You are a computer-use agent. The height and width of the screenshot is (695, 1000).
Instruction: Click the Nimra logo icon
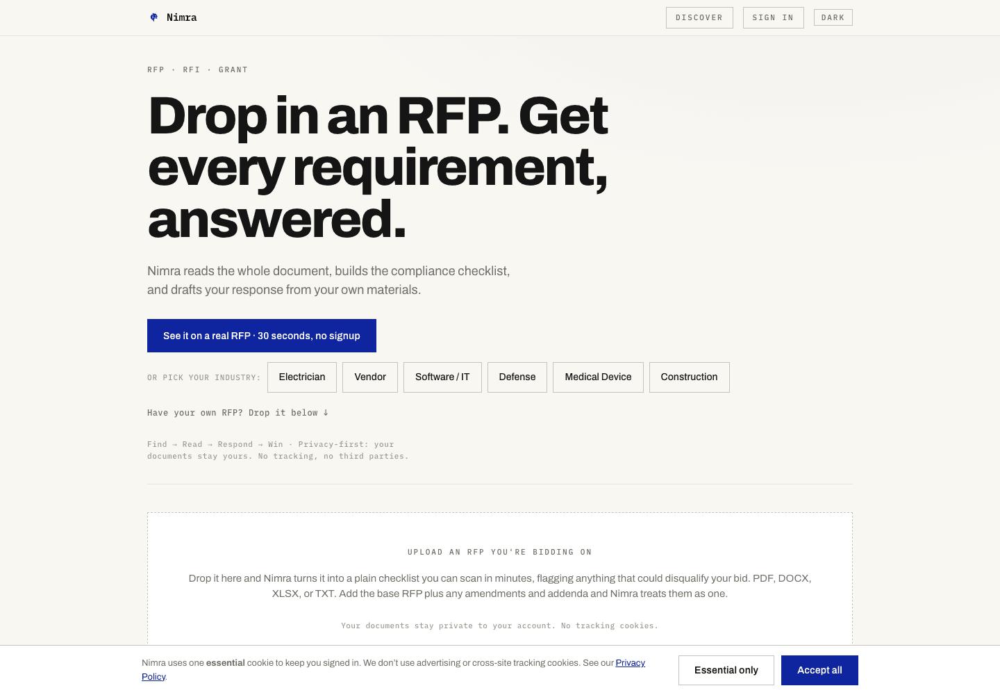pos(154,17)
